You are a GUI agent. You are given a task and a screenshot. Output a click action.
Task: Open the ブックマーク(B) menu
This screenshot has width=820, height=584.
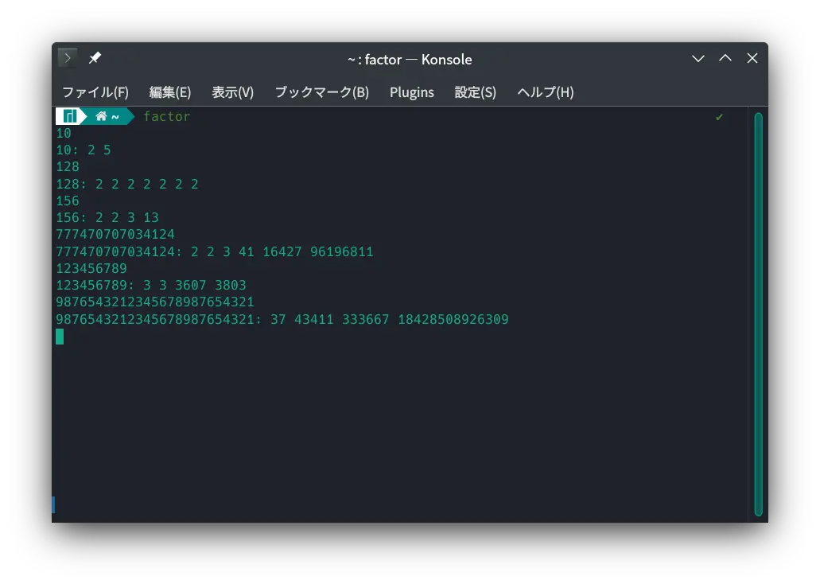(321, 92)
